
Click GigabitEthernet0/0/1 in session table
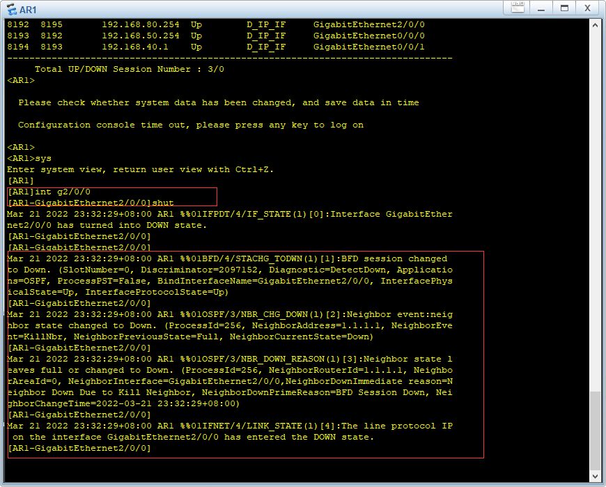click(368, 47)
